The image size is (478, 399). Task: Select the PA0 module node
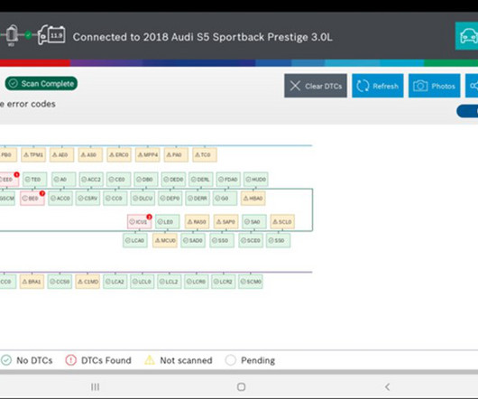[x=176, y=155]
